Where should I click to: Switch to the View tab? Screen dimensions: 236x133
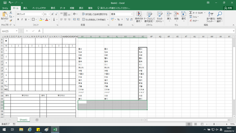click(81, 8)
